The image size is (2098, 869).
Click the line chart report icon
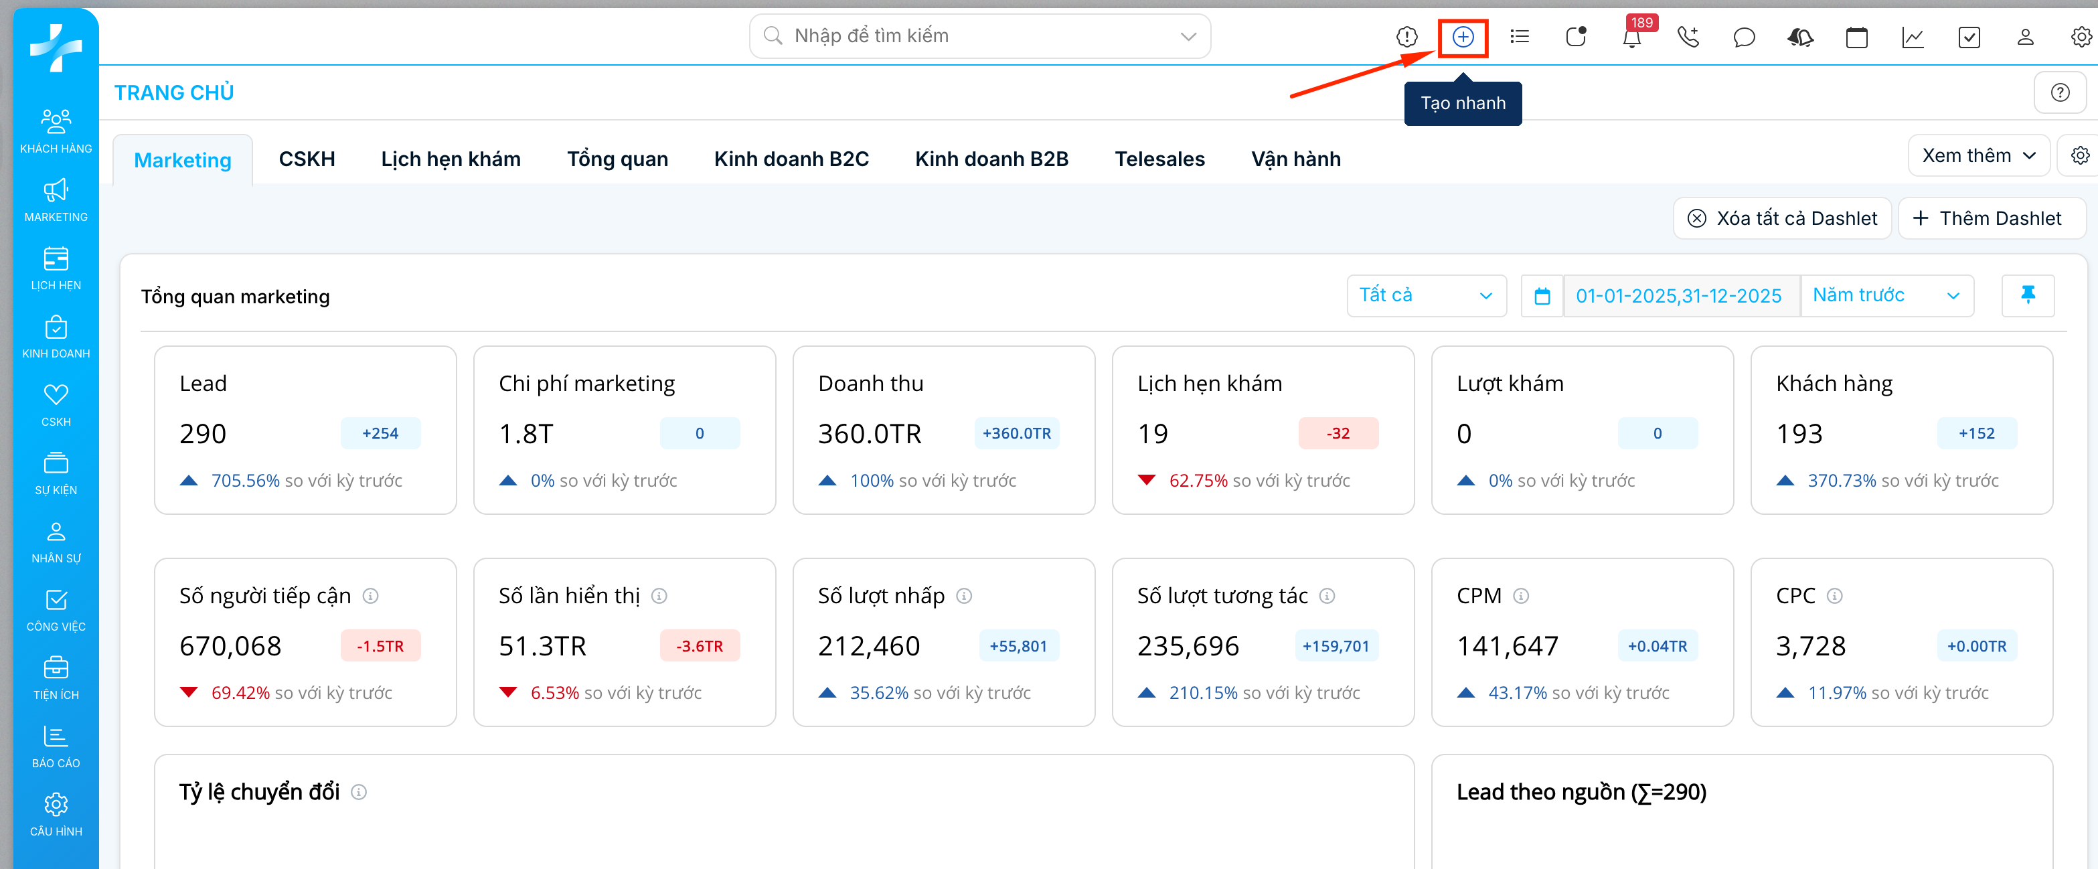[1913, 37]
